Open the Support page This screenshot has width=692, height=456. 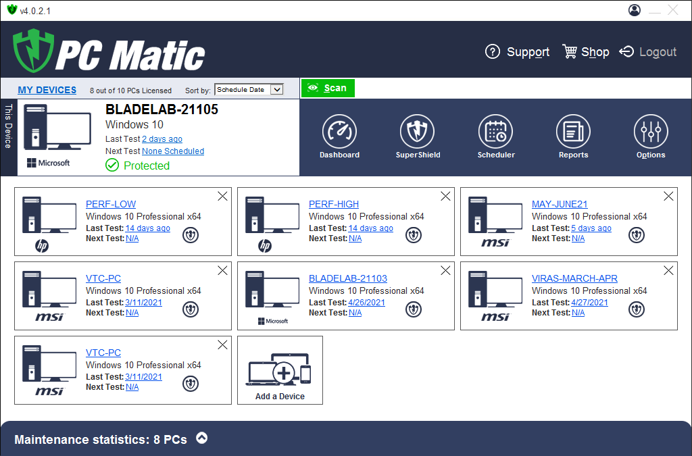tap(517, 52)
